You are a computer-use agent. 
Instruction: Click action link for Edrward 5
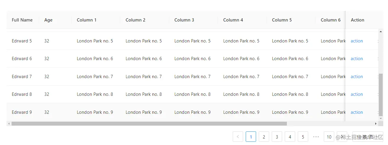point(357,41)
